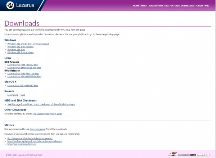
Task: Follow the Sourceforge.net link under Mirrors
Action: [37, 129]
